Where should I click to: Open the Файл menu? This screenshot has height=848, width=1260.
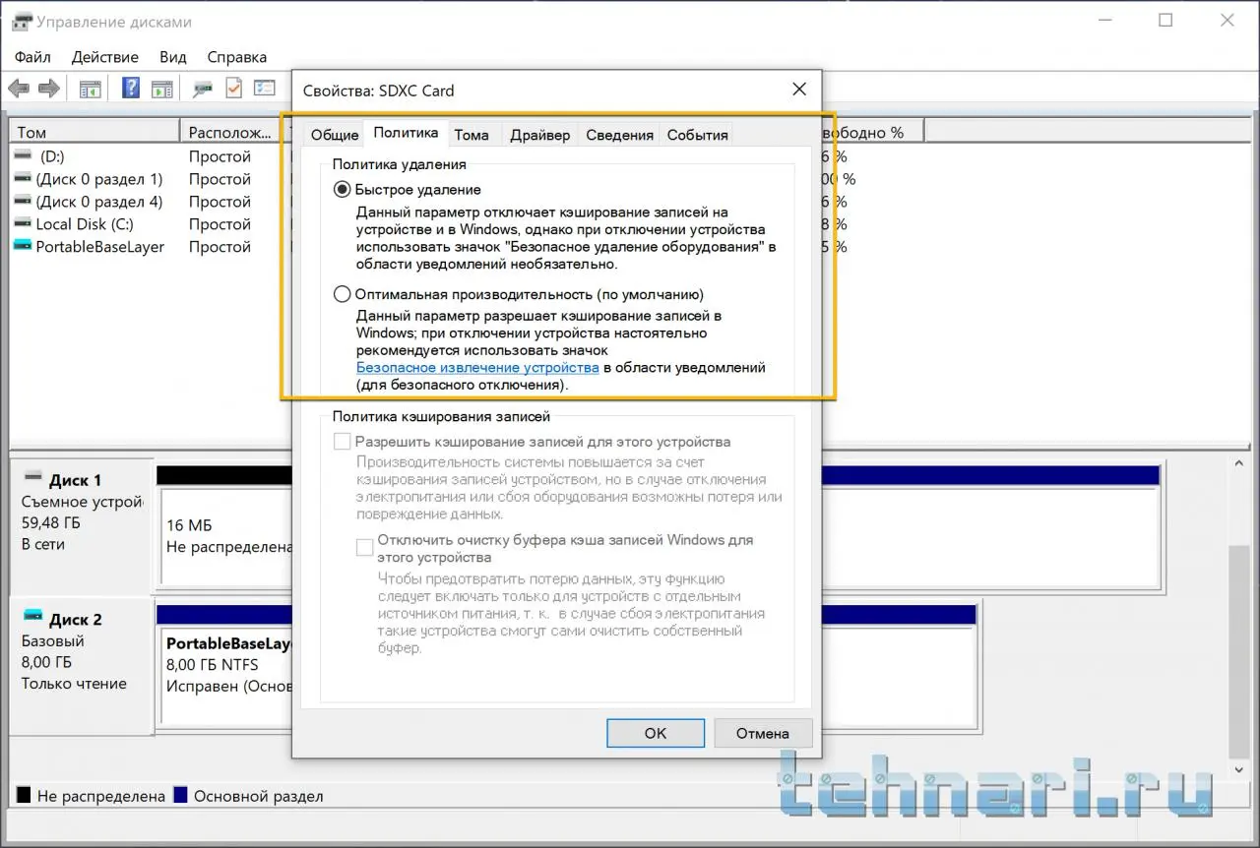click(32, 57)
